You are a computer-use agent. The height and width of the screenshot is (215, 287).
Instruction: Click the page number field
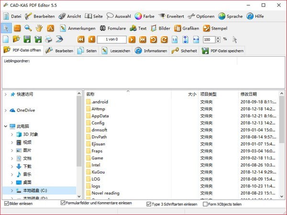[x=111, y=40]
